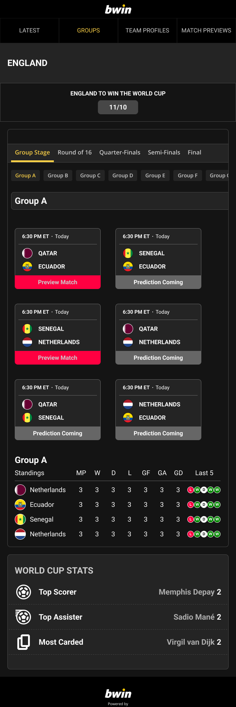Open the Groups navigation tab
The width and height of the screenshot is (236, 707).
tap(88, 31)
